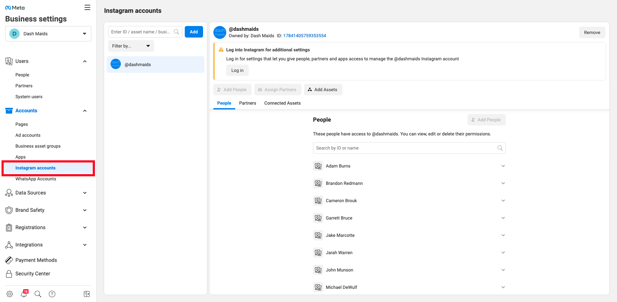Image resolution: width=617 pixels, height=302 pixels.
Task: Click the Instagram account ID link
Action: [x=304, y=36]
